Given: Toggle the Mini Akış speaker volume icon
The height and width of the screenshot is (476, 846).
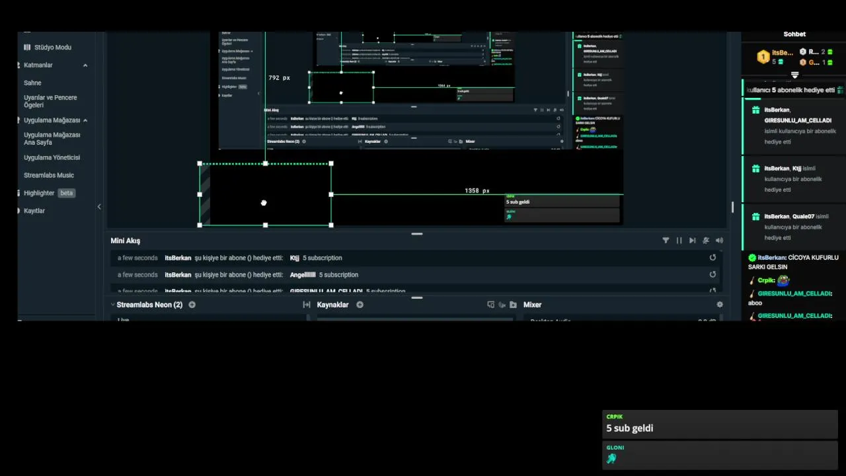Looking at the screenshot, I should click(x=719, y=241).
